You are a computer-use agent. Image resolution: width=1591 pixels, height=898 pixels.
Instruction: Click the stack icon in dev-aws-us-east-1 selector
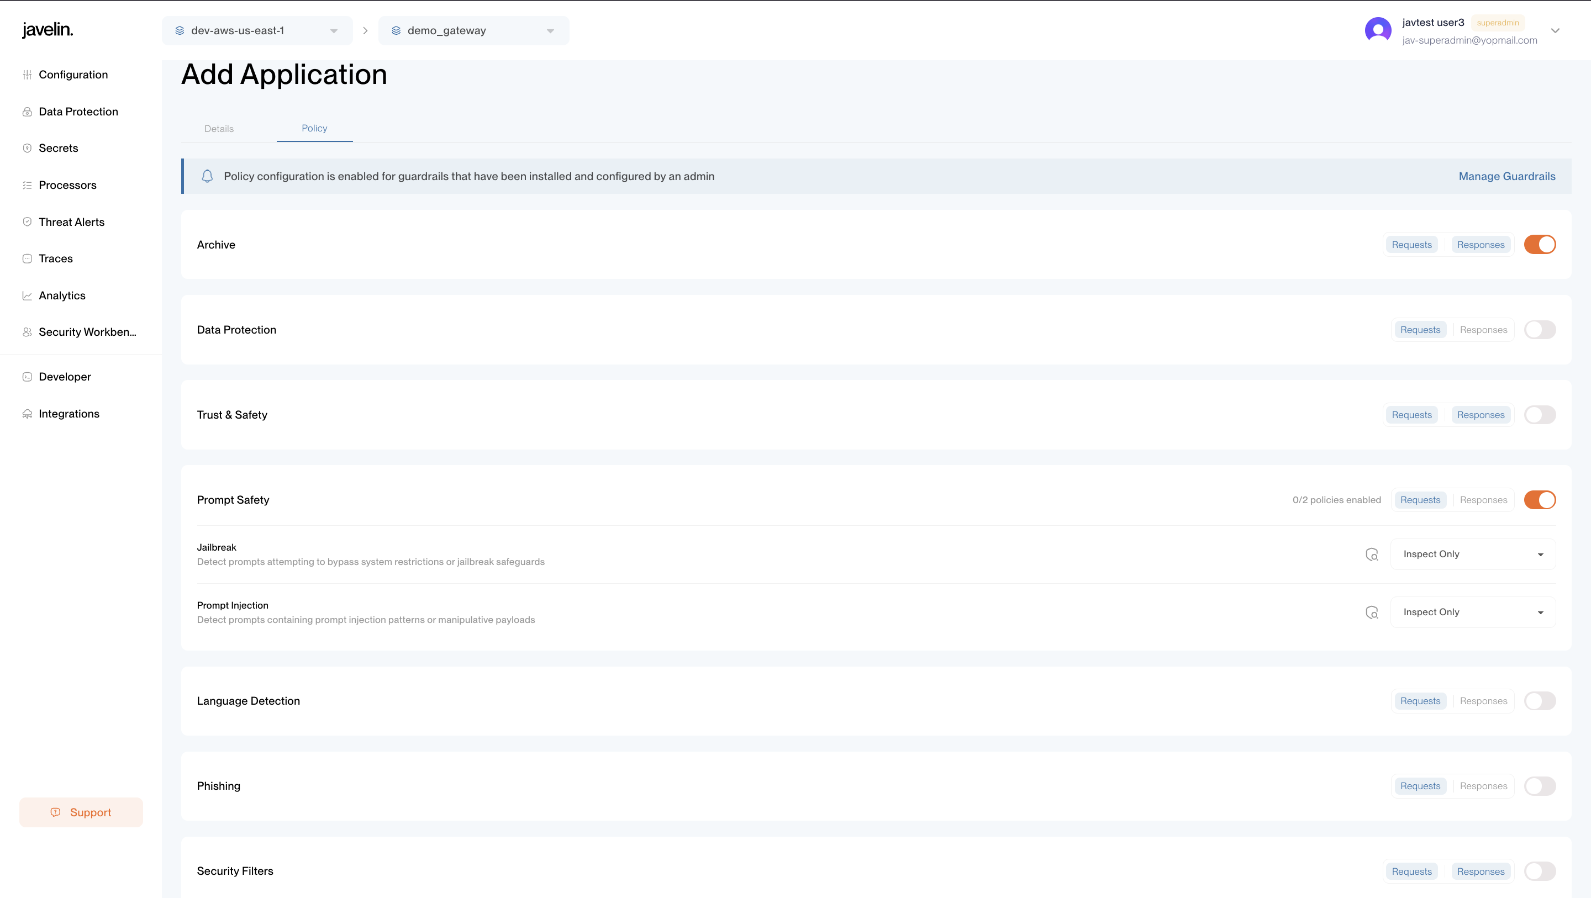point(180,31)
